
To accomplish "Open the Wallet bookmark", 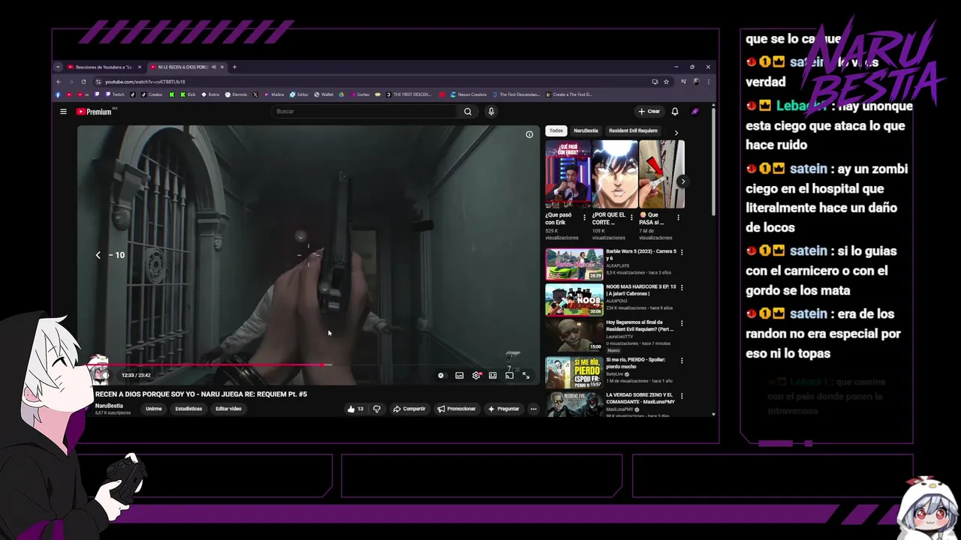I will [x=323, y=94].
